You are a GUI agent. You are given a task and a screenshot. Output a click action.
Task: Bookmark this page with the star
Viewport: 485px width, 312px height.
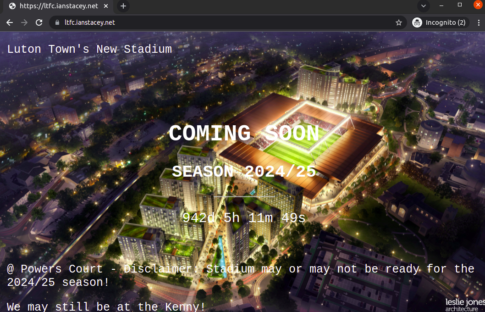[x=398, y=22]
